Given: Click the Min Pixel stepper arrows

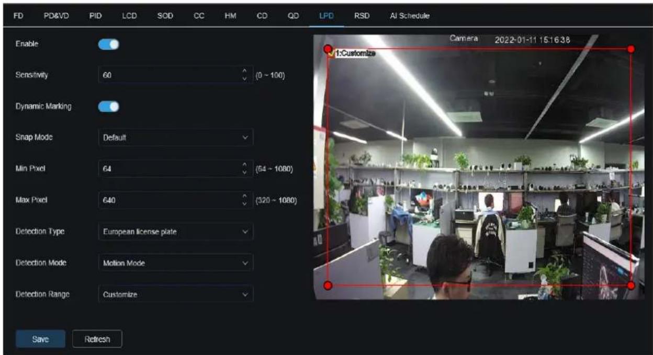Looking at the screenshot, I should pyautogui.click(x=244, y=169).
